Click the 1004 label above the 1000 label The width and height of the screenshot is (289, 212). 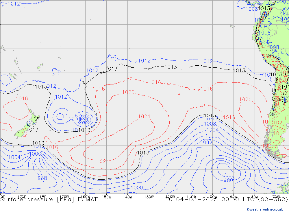click(x=213, y=130)
